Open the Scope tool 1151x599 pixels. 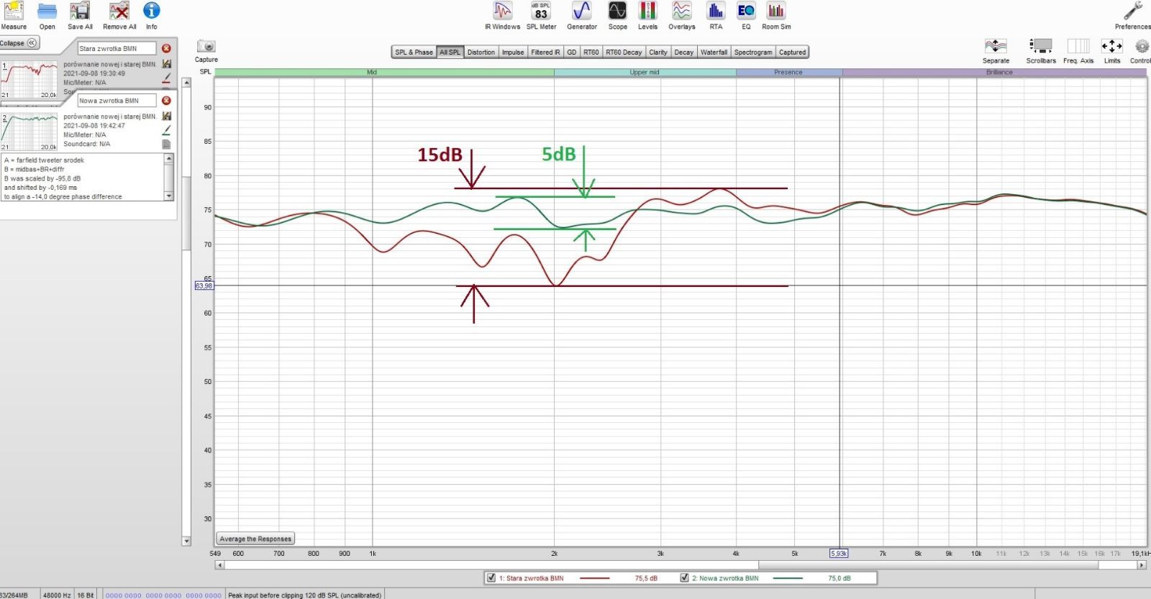click(617, 15)
